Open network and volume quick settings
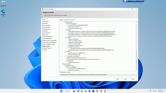 point(155,91)
